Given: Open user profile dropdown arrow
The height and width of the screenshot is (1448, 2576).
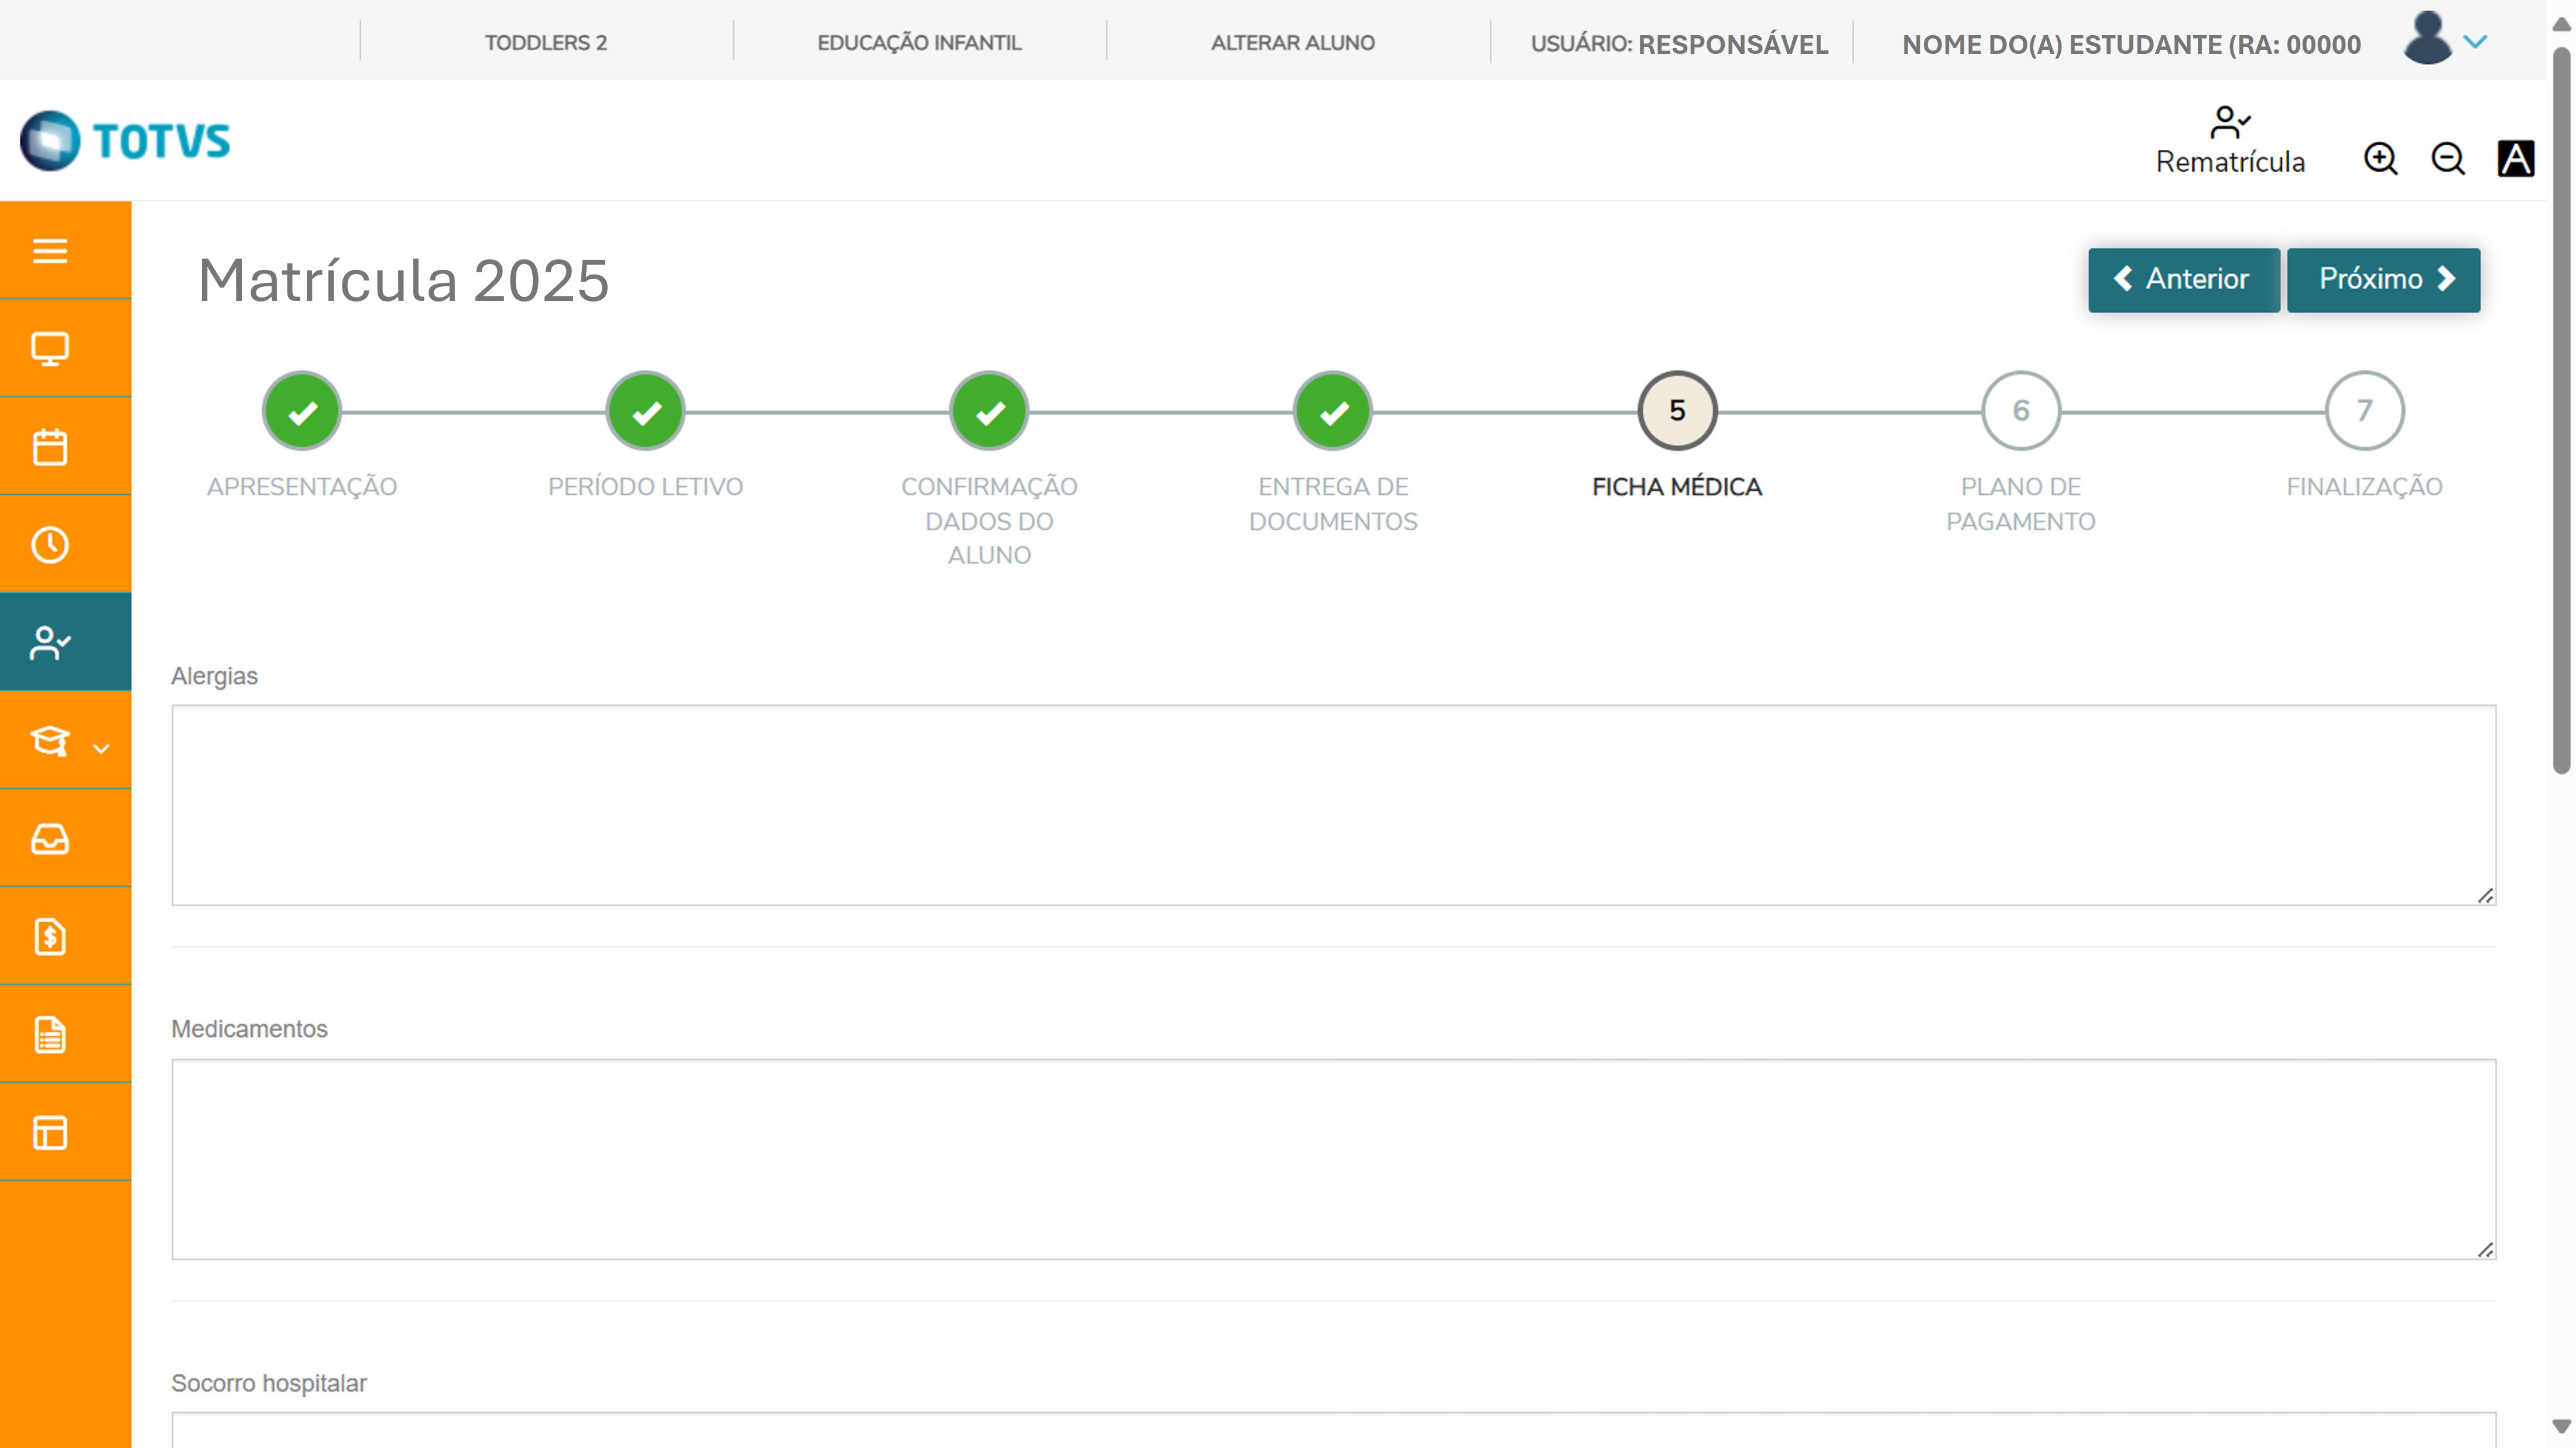Looking at the screenshot, I should pos(2475,42).
